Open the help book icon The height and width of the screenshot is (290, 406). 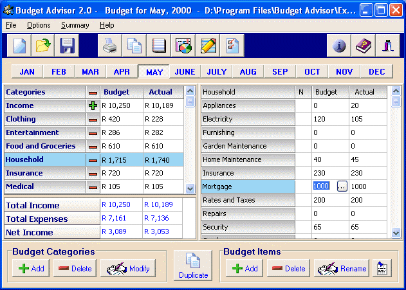[x=364, y=46]
